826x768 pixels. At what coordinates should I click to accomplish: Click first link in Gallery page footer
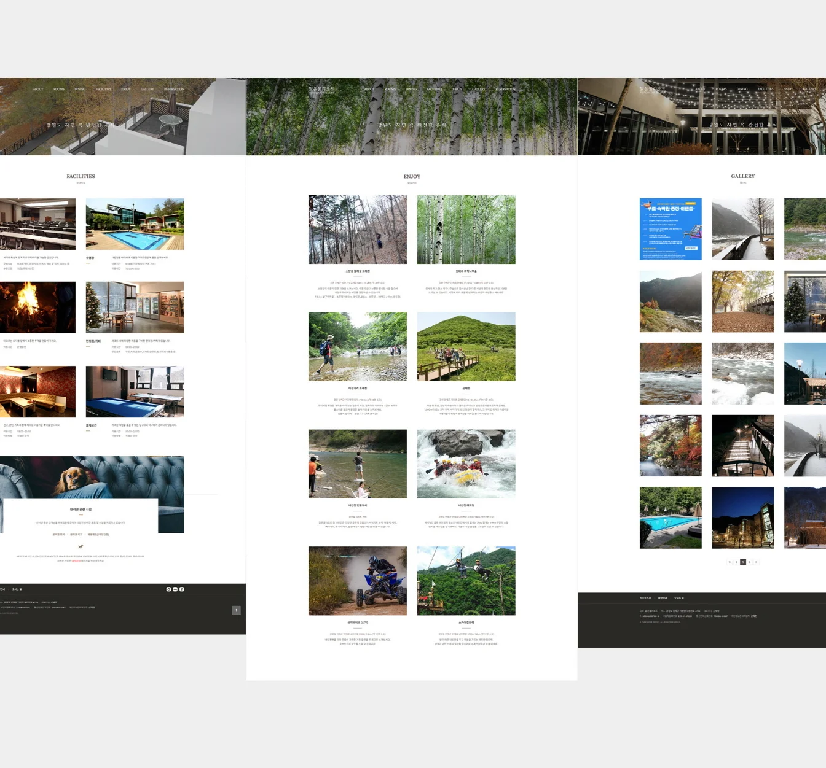645,598
